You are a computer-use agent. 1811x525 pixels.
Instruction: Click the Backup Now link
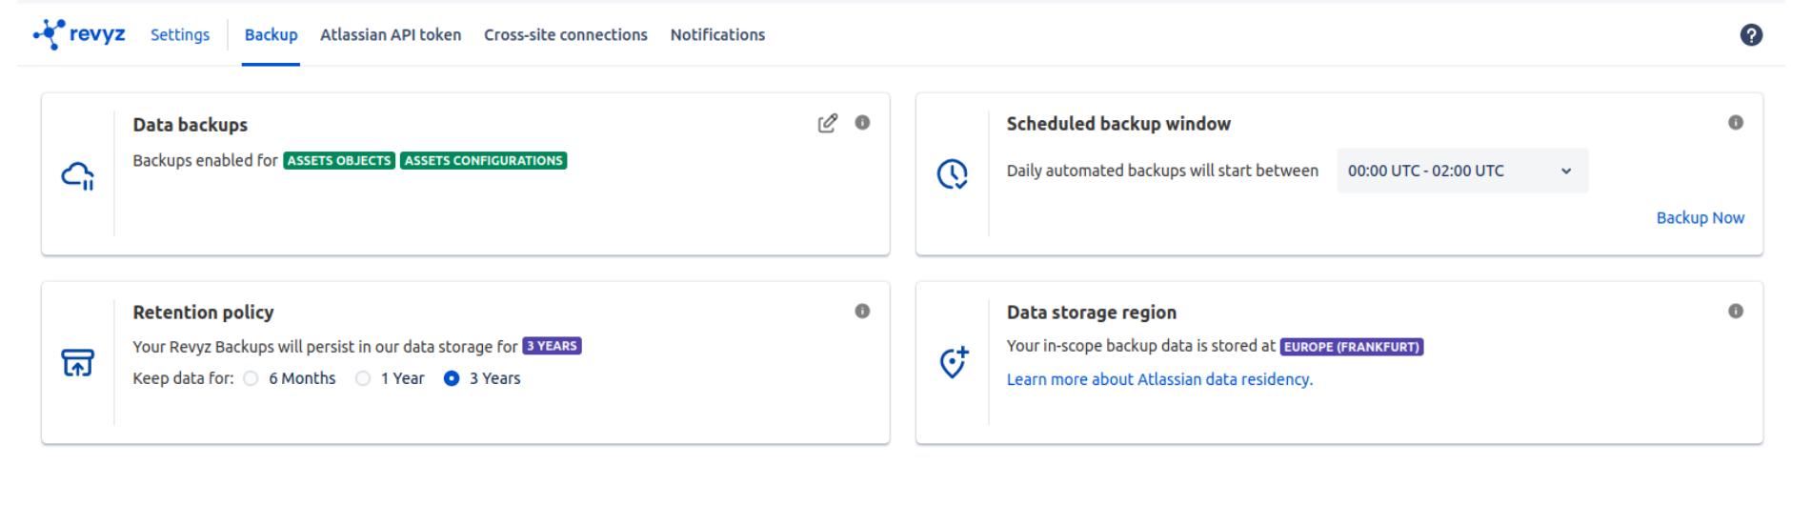(1700, 218)
